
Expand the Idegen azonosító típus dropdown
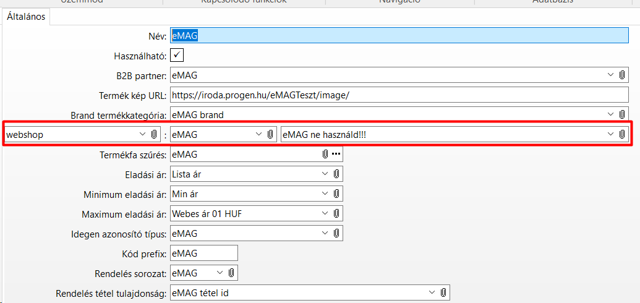[325, 234]
